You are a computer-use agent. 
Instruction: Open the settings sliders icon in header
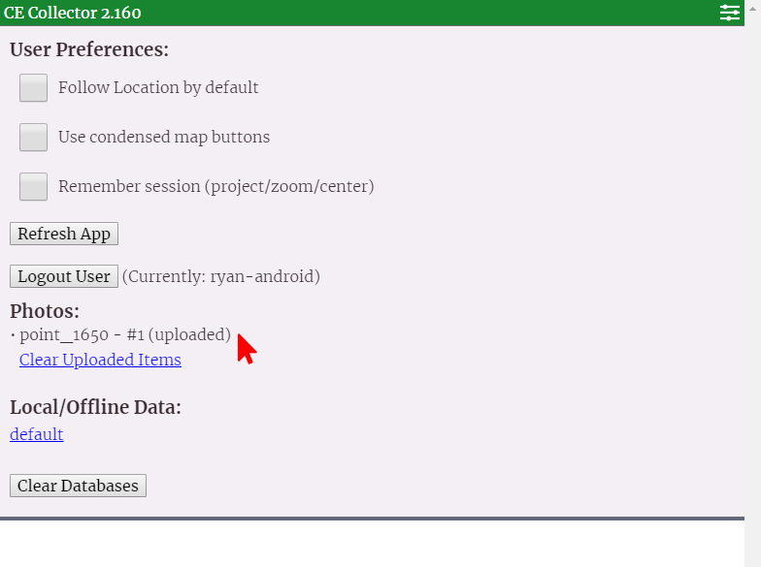point(729,13)
